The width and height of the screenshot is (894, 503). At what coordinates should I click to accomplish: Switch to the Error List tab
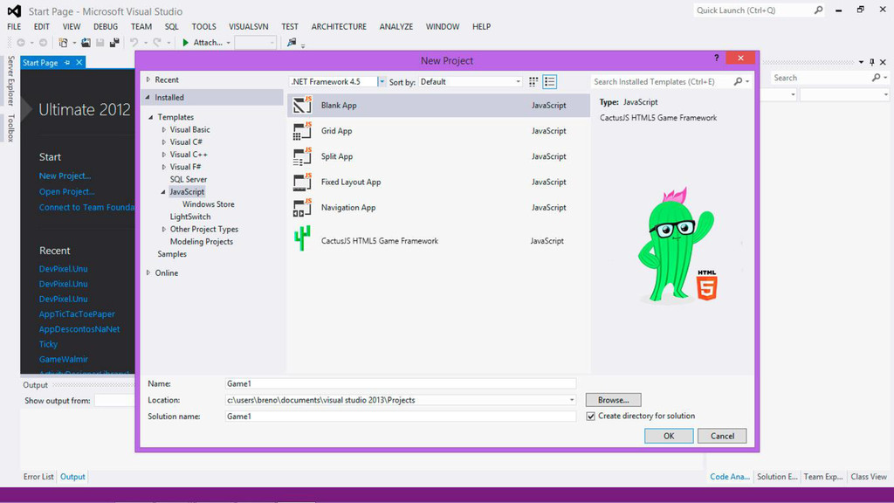[x=38, y=477]
